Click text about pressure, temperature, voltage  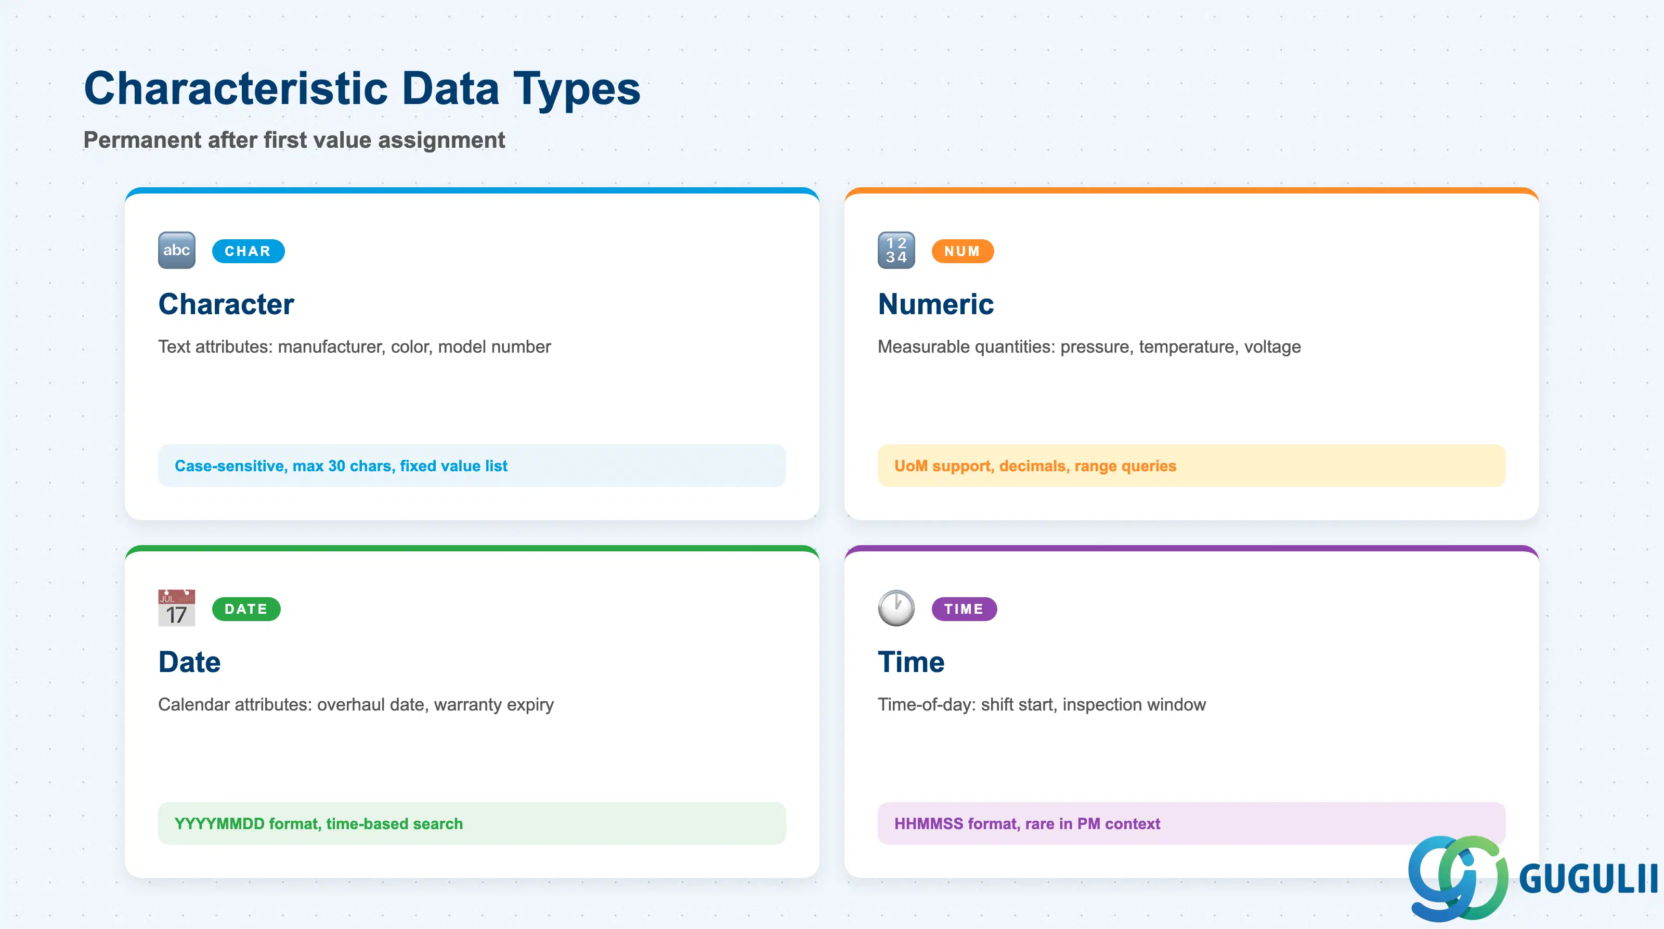pyautogui.click(x=1089, y=347)
